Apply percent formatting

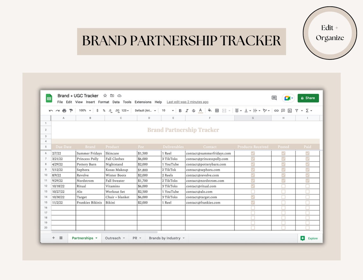(x=104, y=110)
